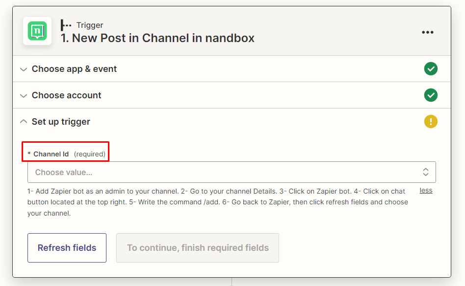
Task: Click the Channel Id field label
Action: [51, 154]
